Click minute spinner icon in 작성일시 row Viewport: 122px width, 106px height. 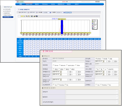[115, 61]
